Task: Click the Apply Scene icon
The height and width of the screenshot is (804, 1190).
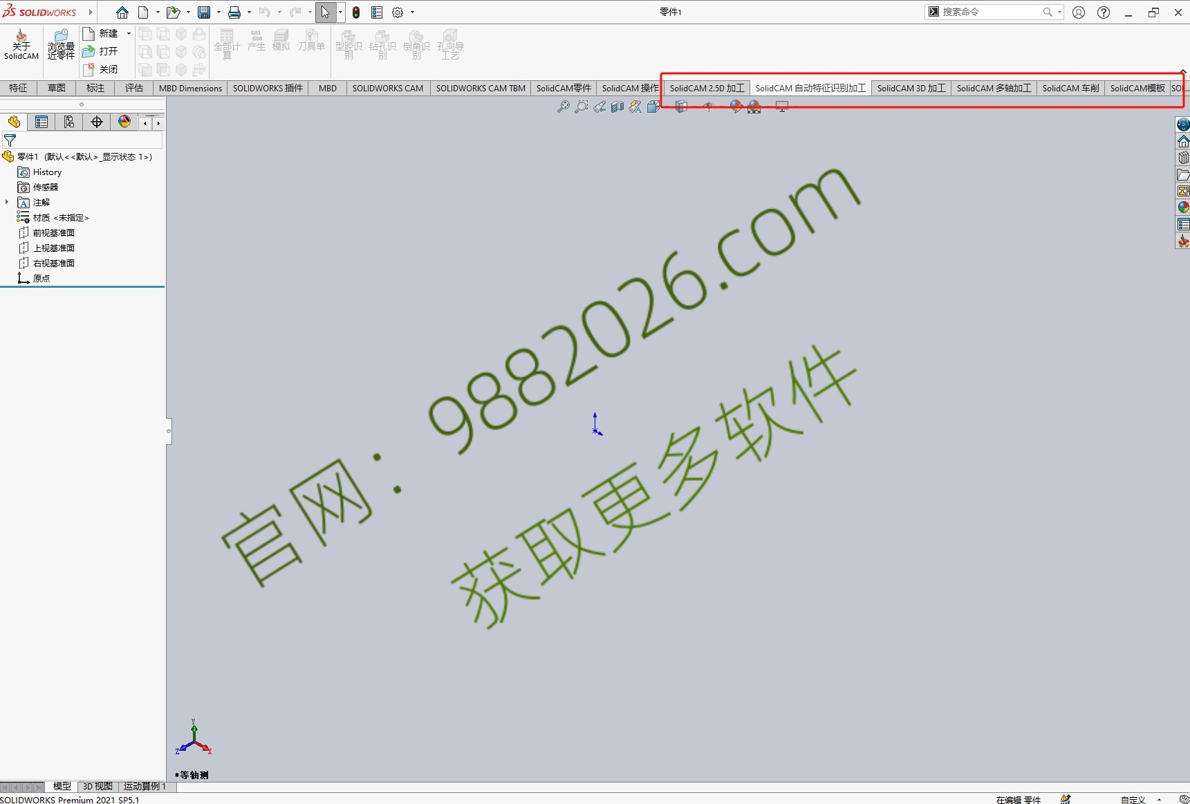Action: [x=754, y=107]
